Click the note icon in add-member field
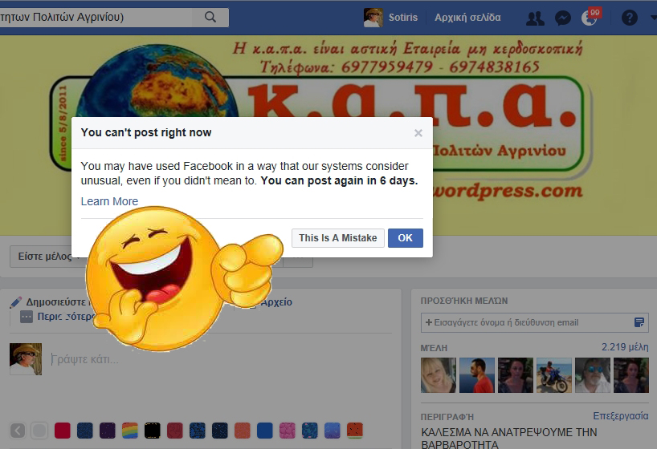657x449 pixels. [x=639, y=322]
